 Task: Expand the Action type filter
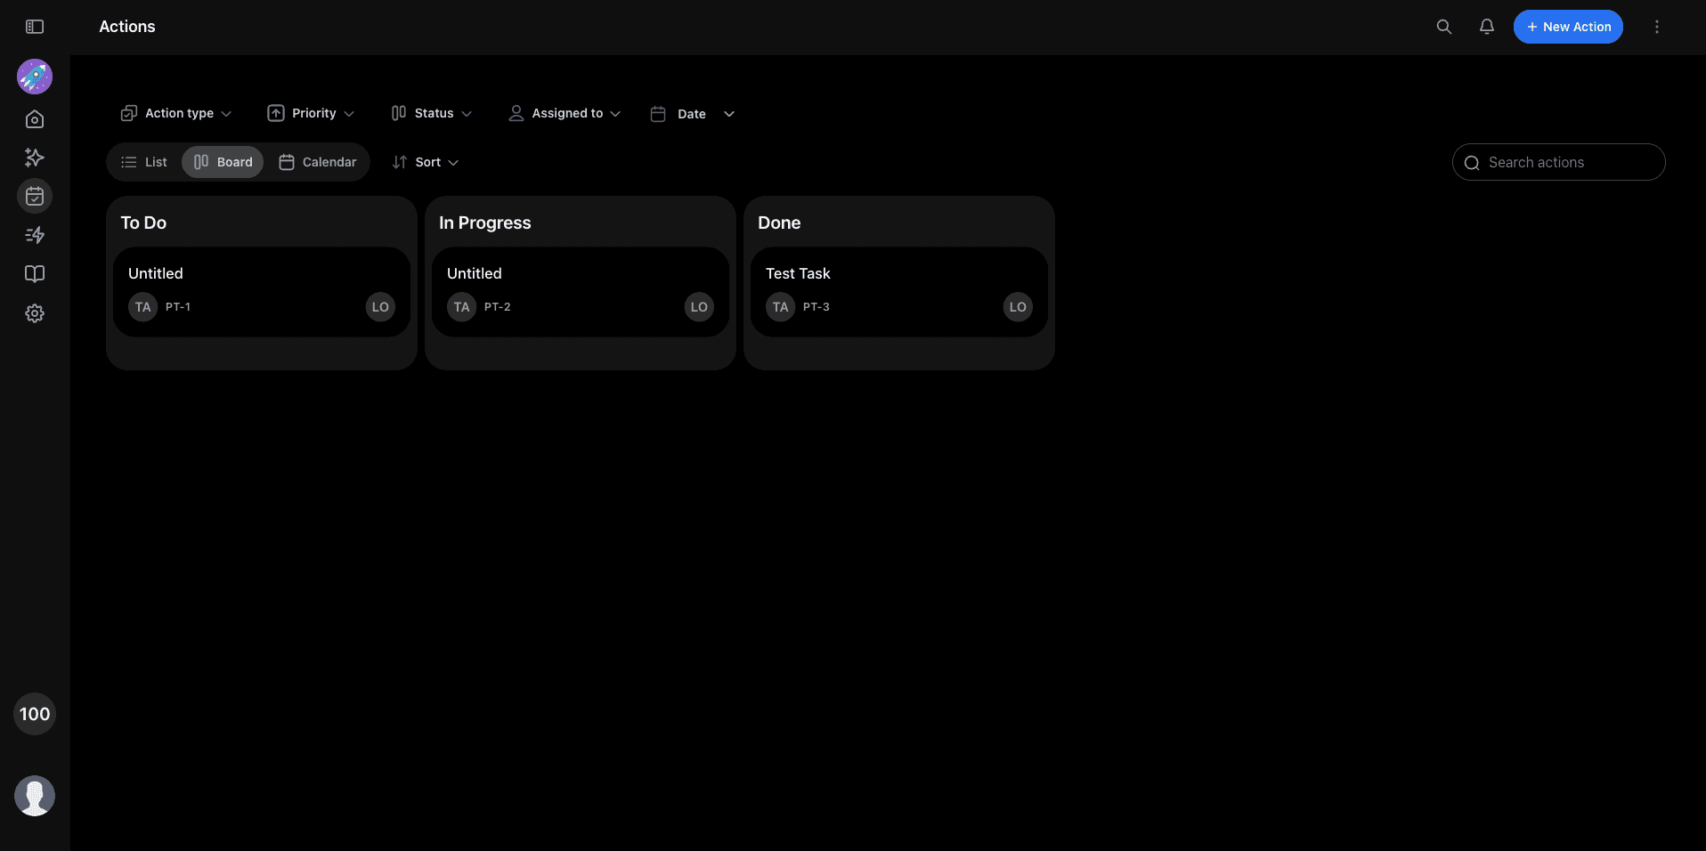[175, 113]
